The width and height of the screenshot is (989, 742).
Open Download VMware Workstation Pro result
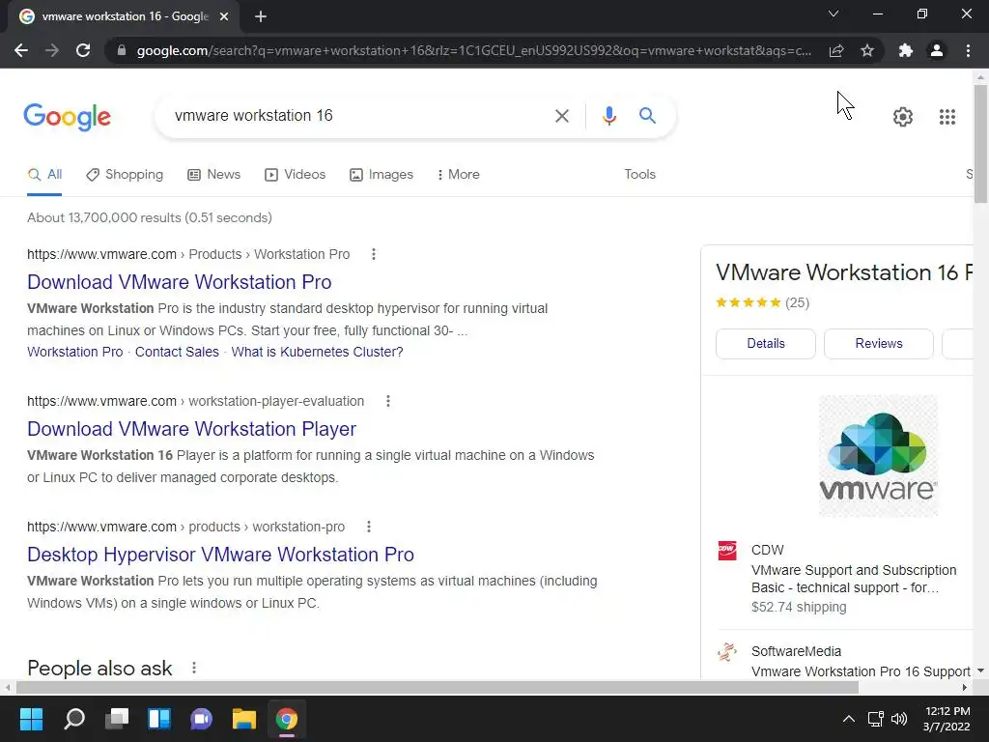tap(179, 282)
